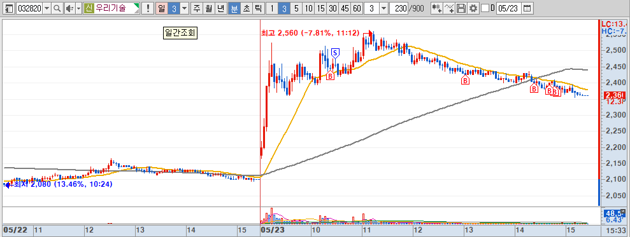Set interval to 15 minutes
The width and height of the screenshot is (630, 237).
320,8
